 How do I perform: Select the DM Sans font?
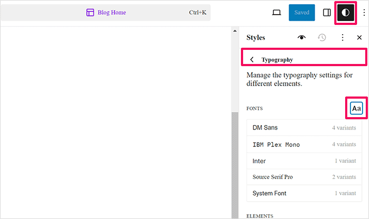point(303,128)
